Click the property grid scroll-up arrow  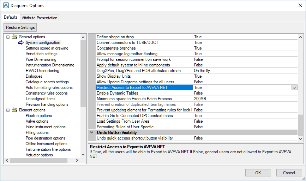(300, 37)
